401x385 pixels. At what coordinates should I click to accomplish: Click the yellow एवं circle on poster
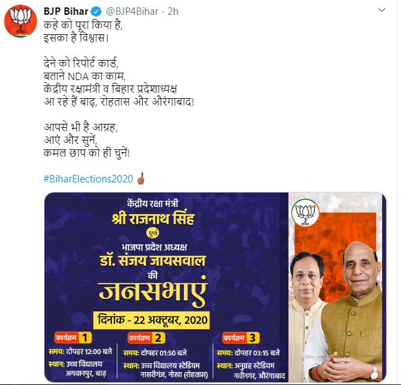click(x=153, y=233)
